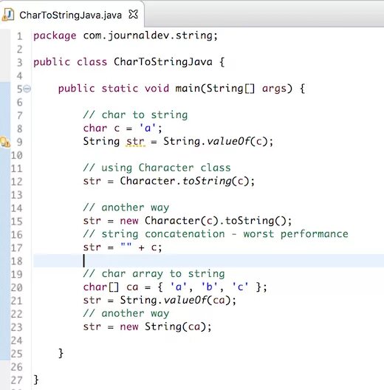Image resolution: width=384 pixels, height=390 pixels.
Task: Click line number 1 in the gutter
Action: (20, 36)
